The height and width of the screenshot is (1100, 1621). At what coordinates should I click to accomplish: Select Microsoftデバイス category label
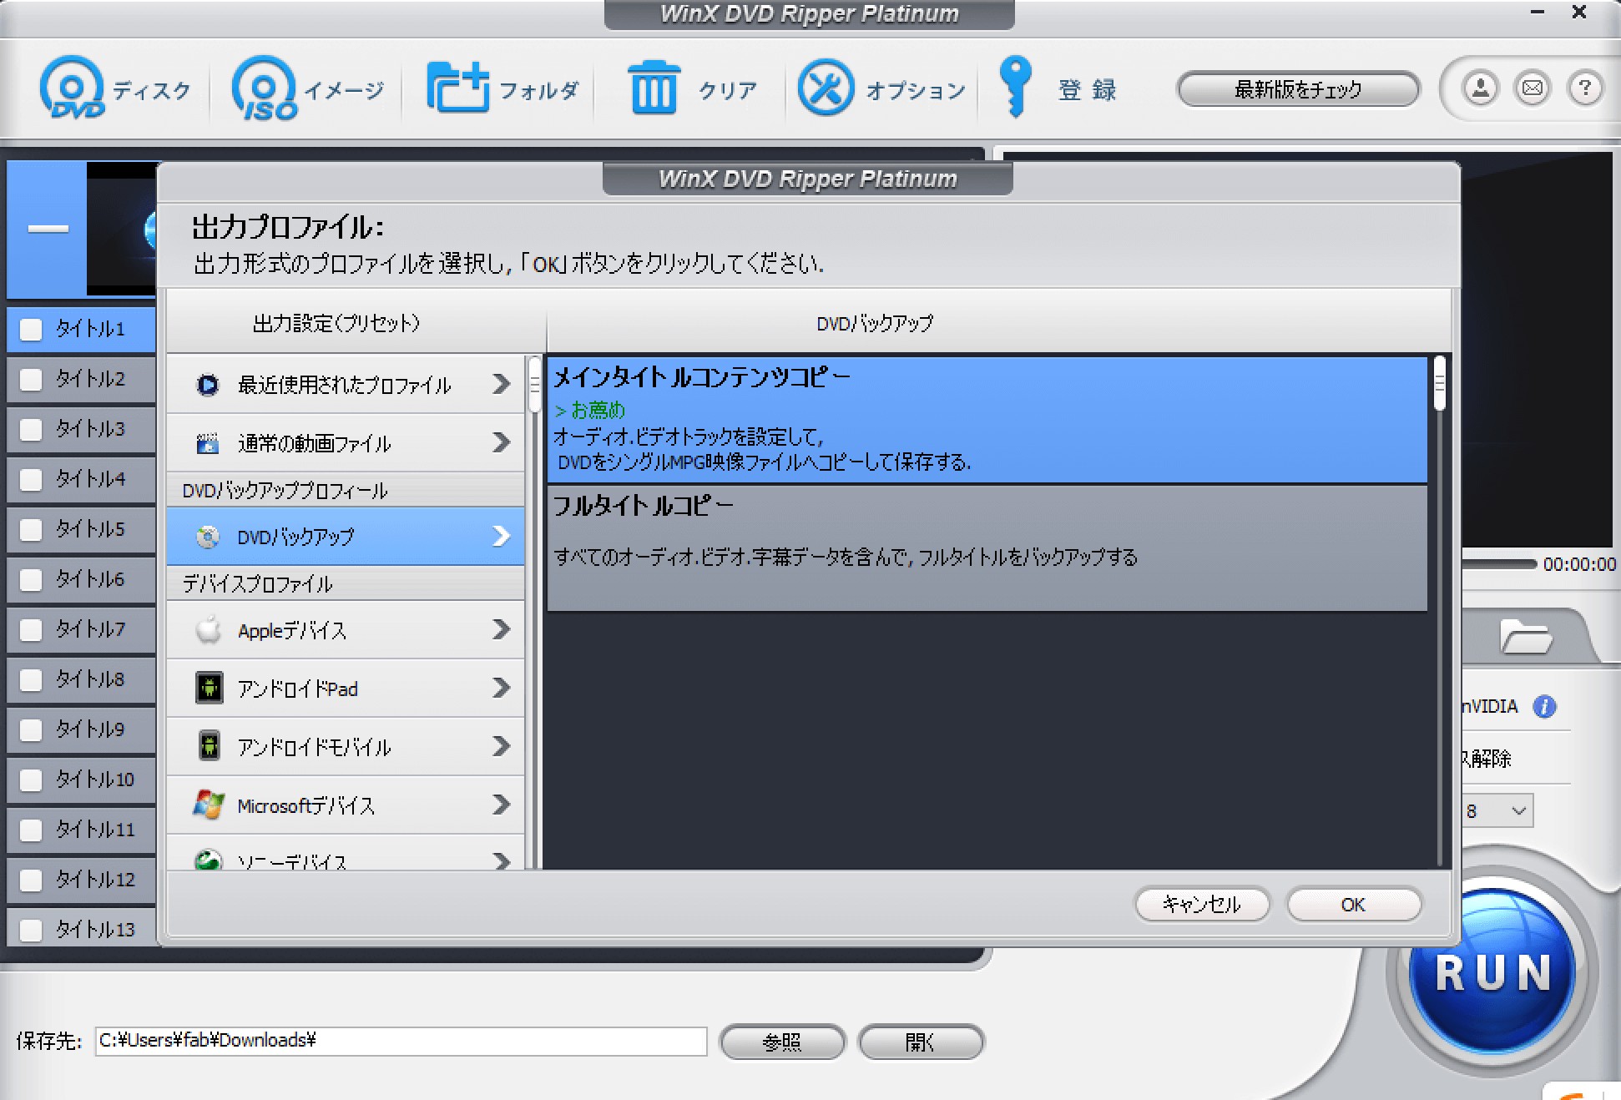pos(306,806)
